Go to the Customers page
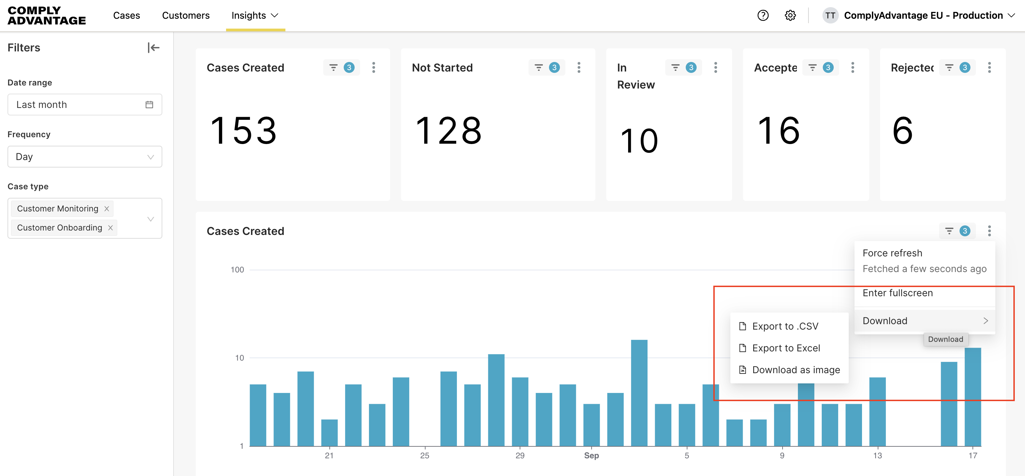The height and width of the screenshot is (476, 1025). (x=185, y=16)
